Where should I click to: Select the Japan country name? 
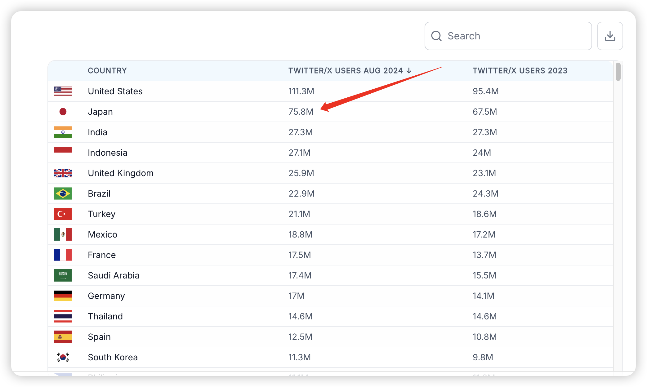pos(100,112)
